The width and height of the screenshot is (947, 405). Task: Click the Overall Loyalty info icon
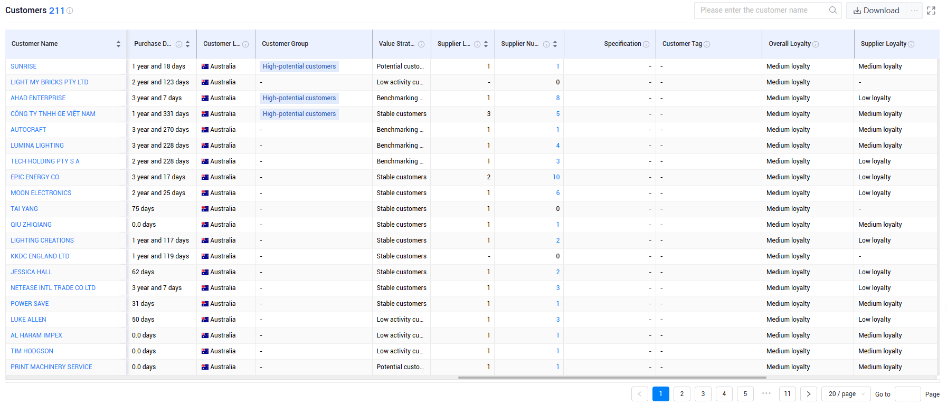[816, 44]
